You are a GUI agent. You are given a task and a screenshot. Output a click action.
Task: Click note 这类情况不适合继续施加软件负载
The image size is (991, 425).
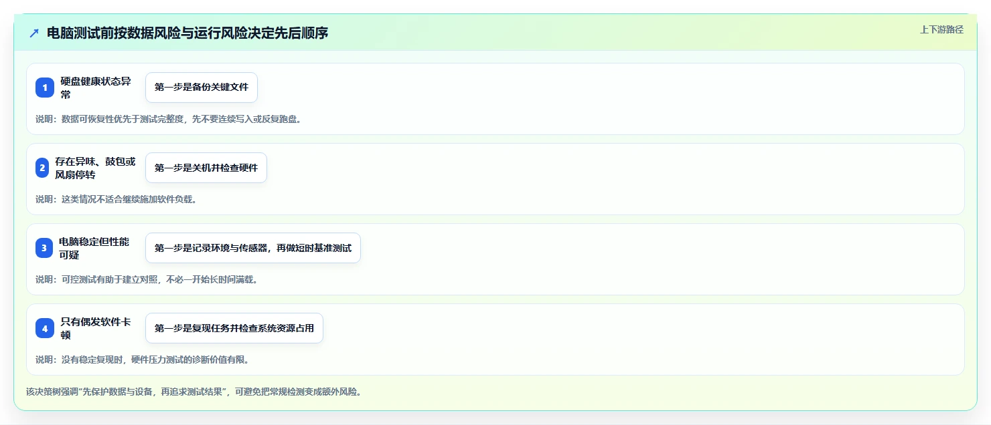[x=116, y=199]
